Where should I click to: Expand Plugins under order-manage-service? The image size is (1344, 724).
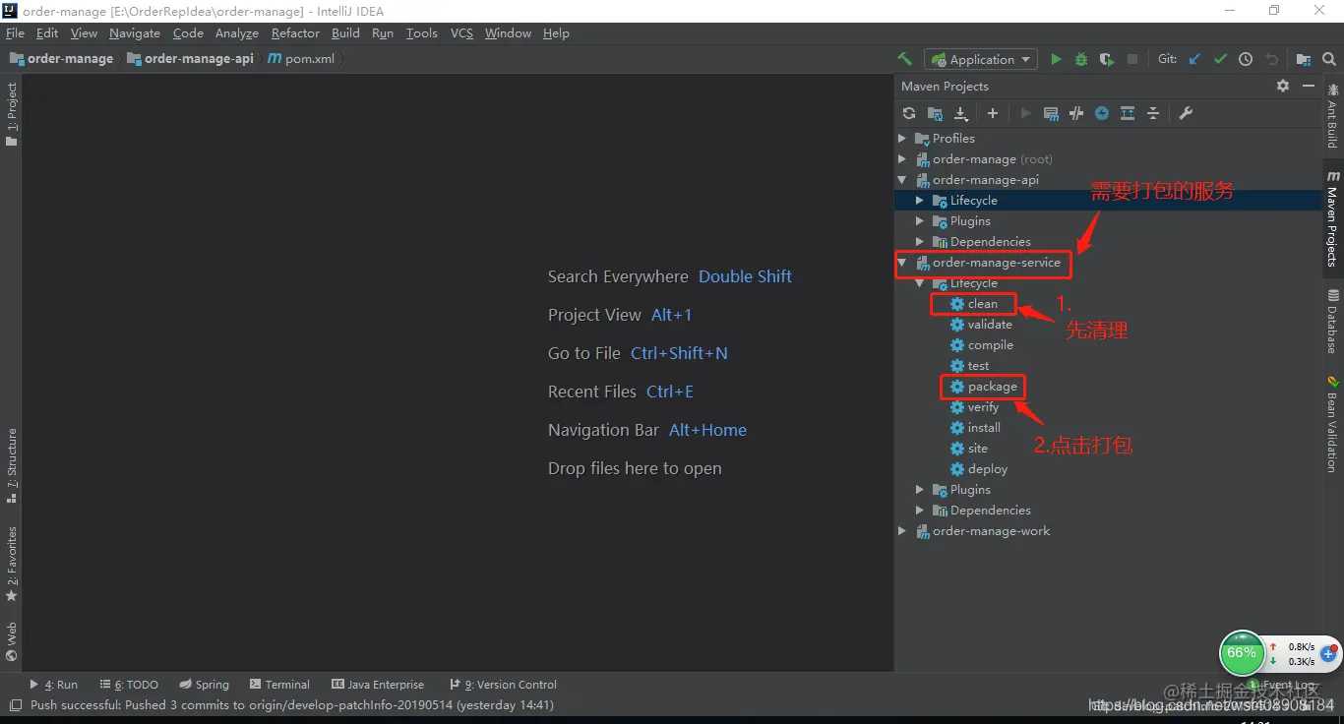click(920, 490)
